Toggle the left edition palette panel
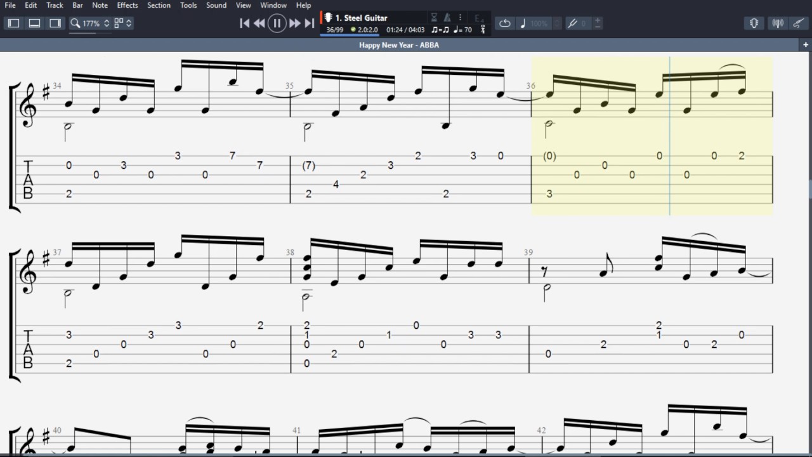This screenshot has height=457, width=812. 13,23
